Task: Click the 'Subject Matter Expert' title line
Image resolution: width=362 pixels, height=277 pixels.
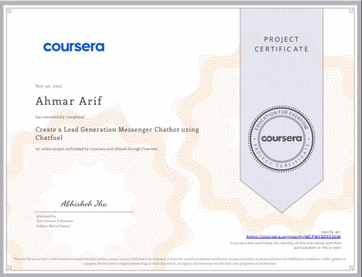Action: 53,226
